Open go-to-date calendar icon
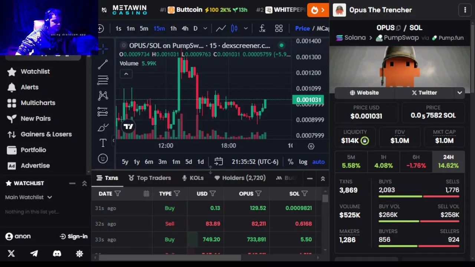 tap(219, 162)
